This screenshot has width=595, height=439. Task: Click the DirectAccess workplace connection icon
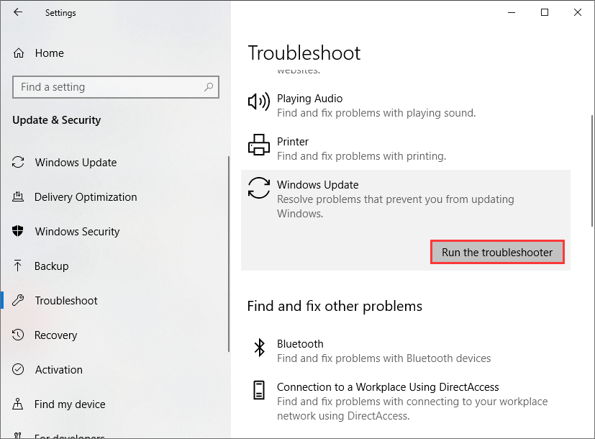point(258,391)
